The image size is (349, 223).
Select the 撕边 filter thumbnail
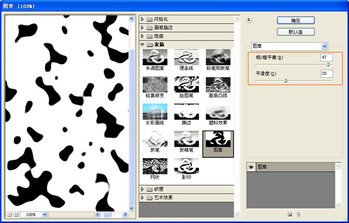pos(187,111)
